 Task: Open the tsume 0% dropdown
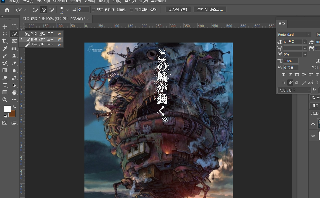[305, 54]
